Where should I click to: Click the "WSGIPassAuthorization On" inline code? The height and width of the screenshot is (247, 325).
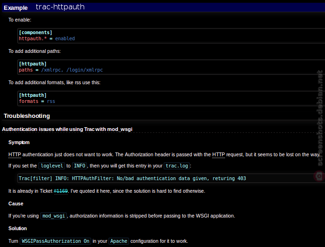pyautogui.click(x=56, y=241)
